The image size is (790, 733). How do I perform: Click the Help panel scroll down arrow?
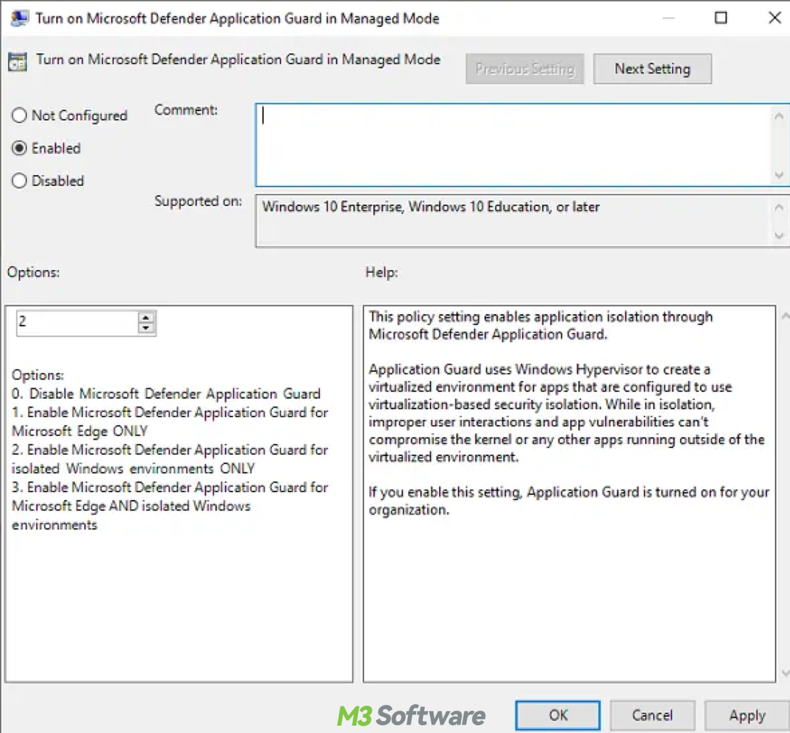click(x=785, y=673)
